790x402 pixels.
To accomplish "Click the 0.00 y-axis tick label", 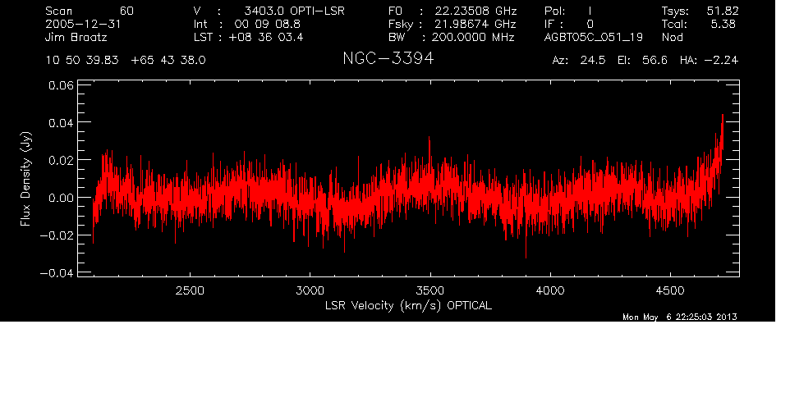I will click(x=61, y=198).
